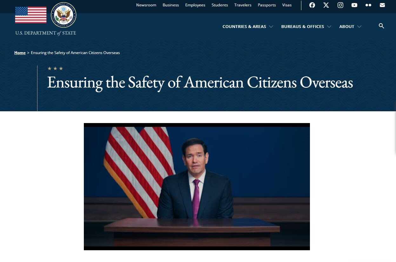Image resolution: width=396 pixels, height=262 pixels.
Task: Click the Department of State seal
Action: coord(64,15)
